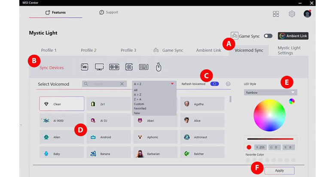Open MSI Center settings gear
The width and height of the screenshot is (335, 177).
click(x=292, y=14)
